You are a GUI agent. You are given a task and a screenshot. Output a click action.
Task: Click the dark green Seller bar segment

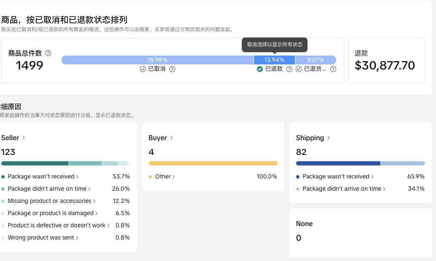click(35, 163)
